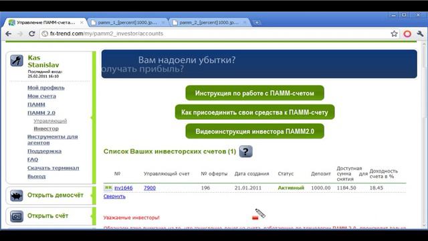Screen dimensions: 428x241
Task: Click the 1000.00 deposit value
Action: click(321, 187)
